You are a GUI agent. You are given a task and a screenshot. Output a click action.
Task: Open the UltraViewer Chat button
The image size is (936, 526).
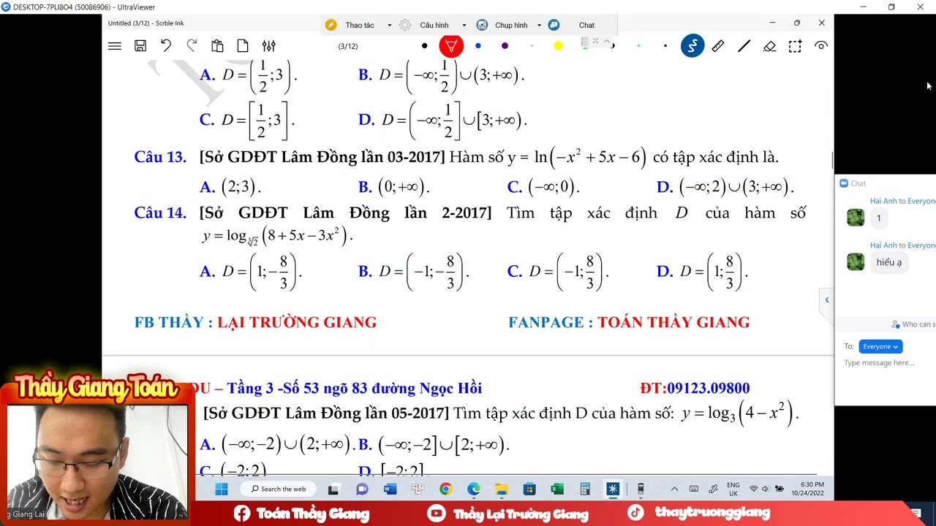point(586,25)
